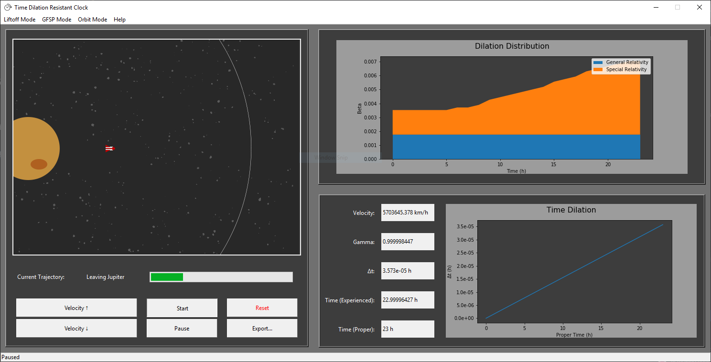The height and width of the screenshot is (362, 711).
Task: Click the General Relativity blue legend swatch
Action: [598, 63]
